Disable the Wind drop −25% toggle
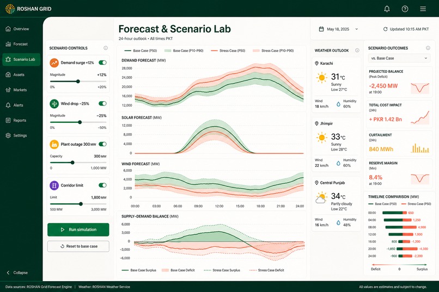Image resolution: width=439 pixels, height=292 pixels. coord(102,104)
